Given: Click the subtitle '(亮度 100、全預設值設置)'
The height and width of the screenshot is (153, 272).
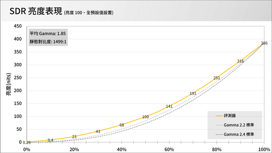Looking at the screenshot, I should 89,13.
